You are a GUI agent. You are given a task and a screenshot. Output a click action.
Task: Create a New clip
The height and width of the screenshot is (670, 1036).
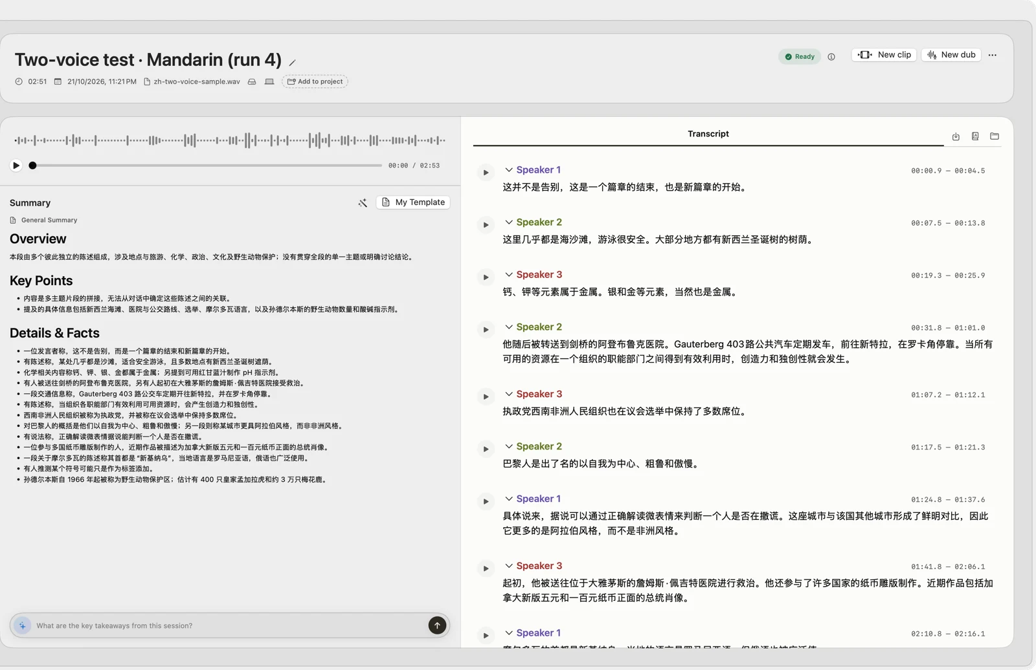point(884,55)
